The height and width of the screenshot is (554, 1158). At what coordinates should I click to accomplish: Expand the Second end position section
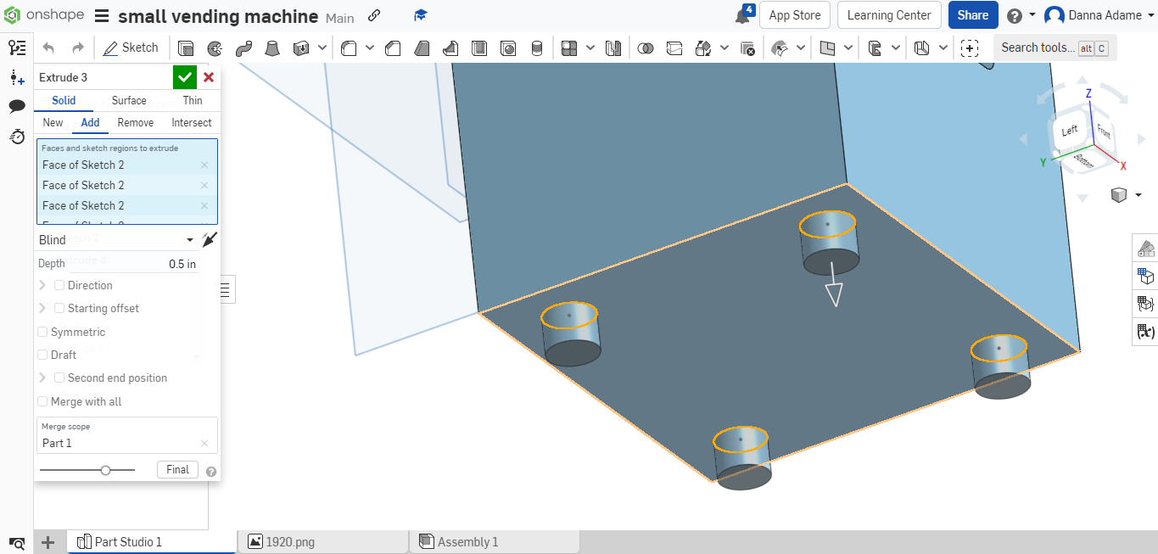pyautogui.click(x=41, y=378)
